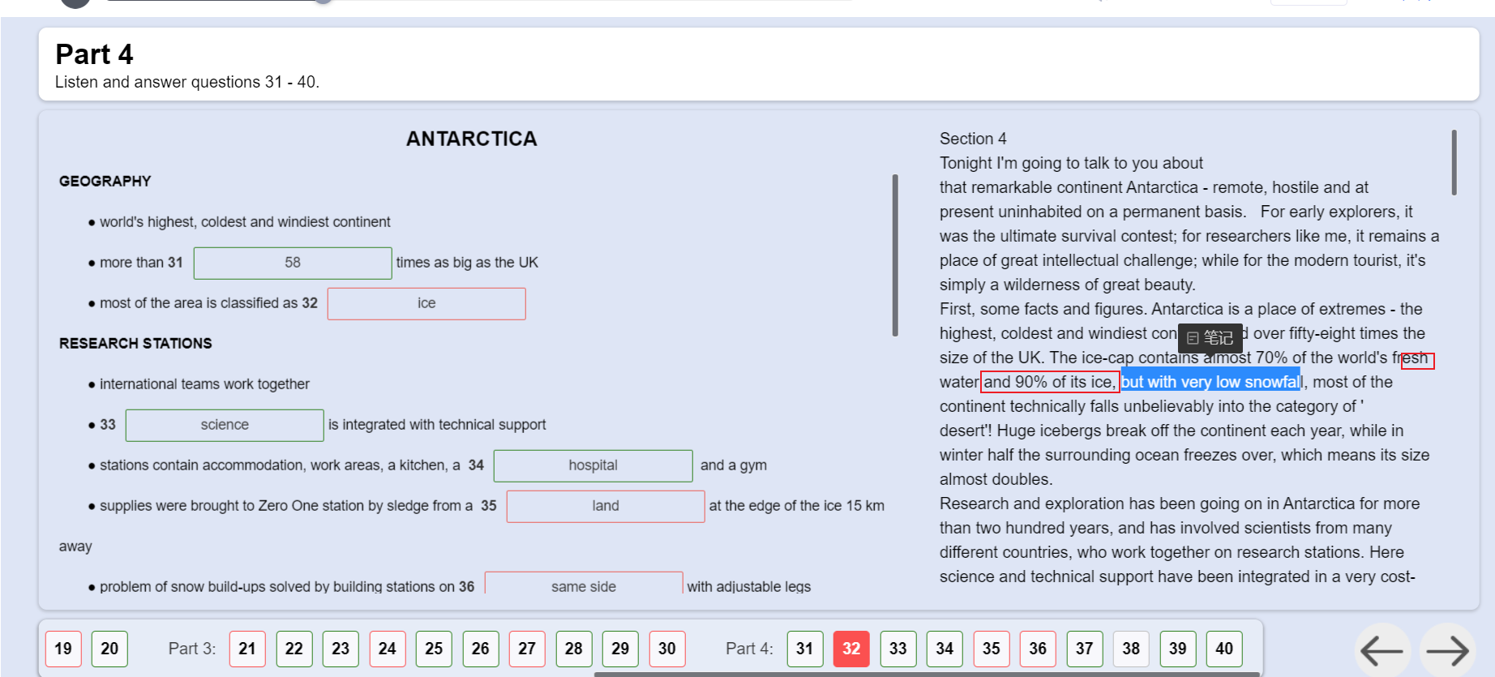
Task: Jump to question 28
Action: pyautogui.click(x=574, y=649)
